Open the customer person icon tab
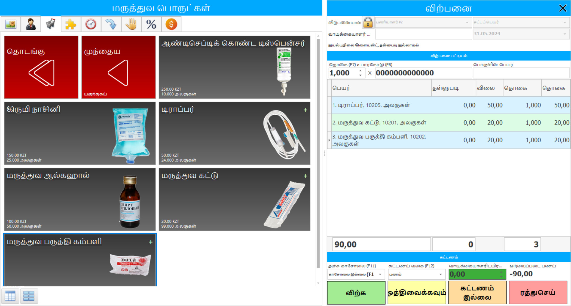The height and width of the screenshot is (306, 571). 31,24
